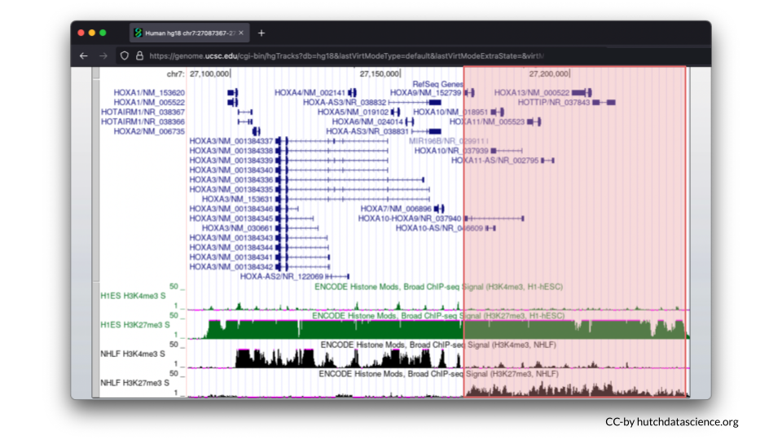Open the shield tracking protection icon
The height and width of the screenshot is (440, 782).
pyautogui.click(x=125, y=56)
